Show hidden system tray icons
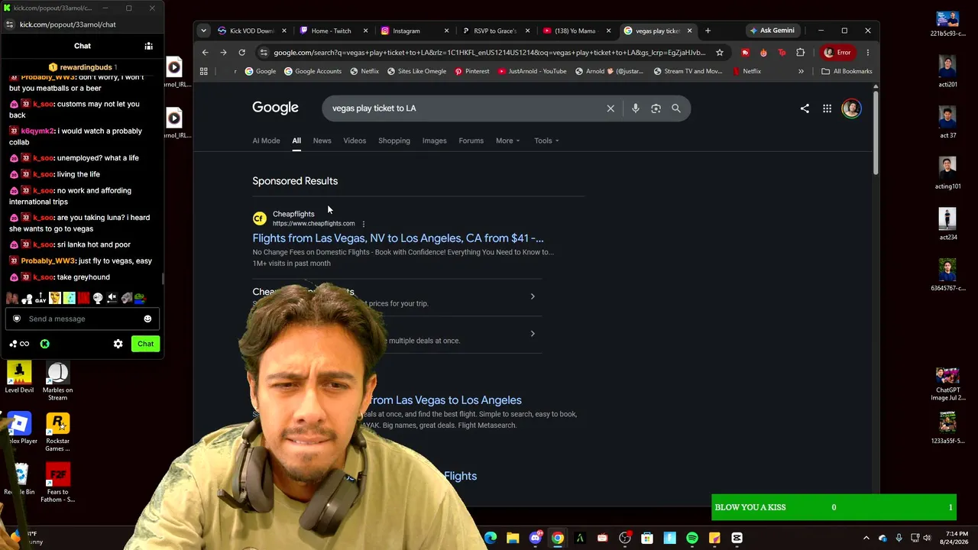 pyautogui.click(x=866, y=539)
